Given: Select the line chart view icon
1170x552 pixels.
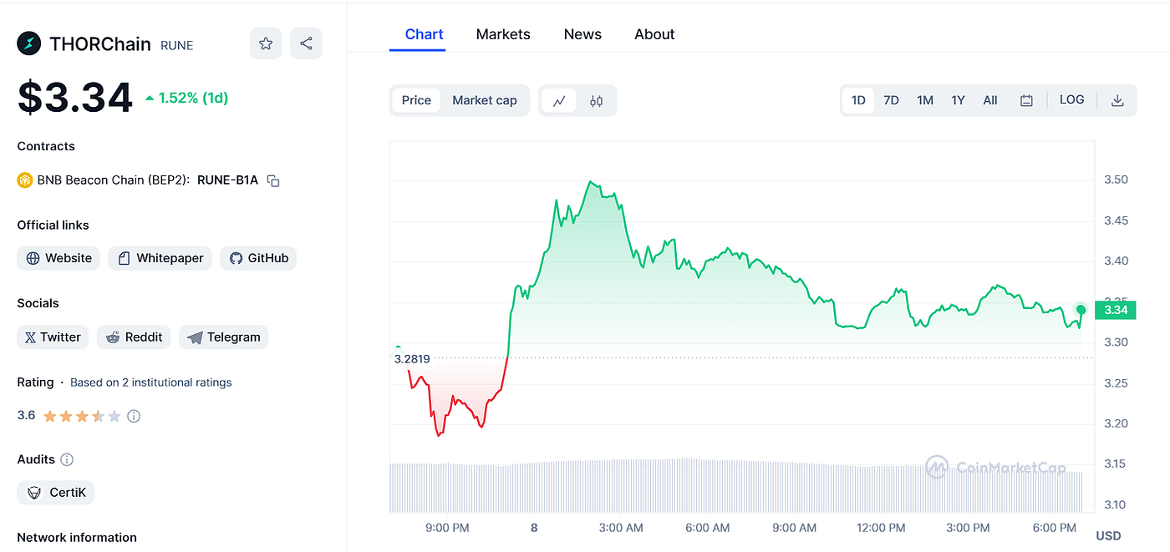Looking at the screenshot, I should tap(559, 101).
